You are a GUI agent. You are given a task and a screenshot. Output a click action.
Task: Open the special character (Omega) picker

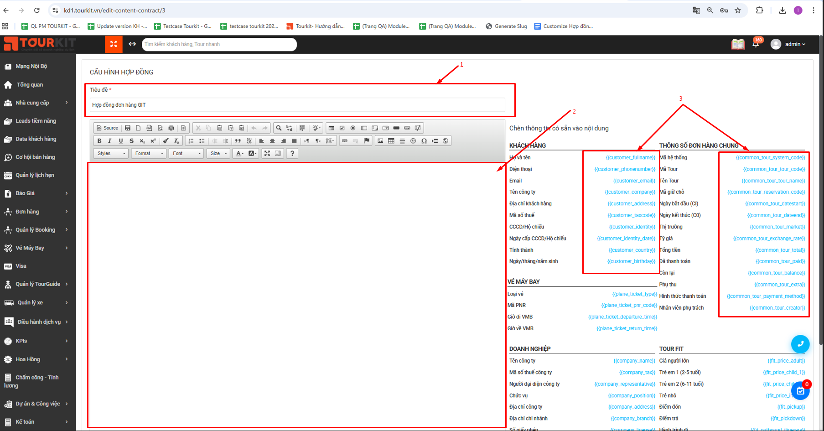click(424, 141)
